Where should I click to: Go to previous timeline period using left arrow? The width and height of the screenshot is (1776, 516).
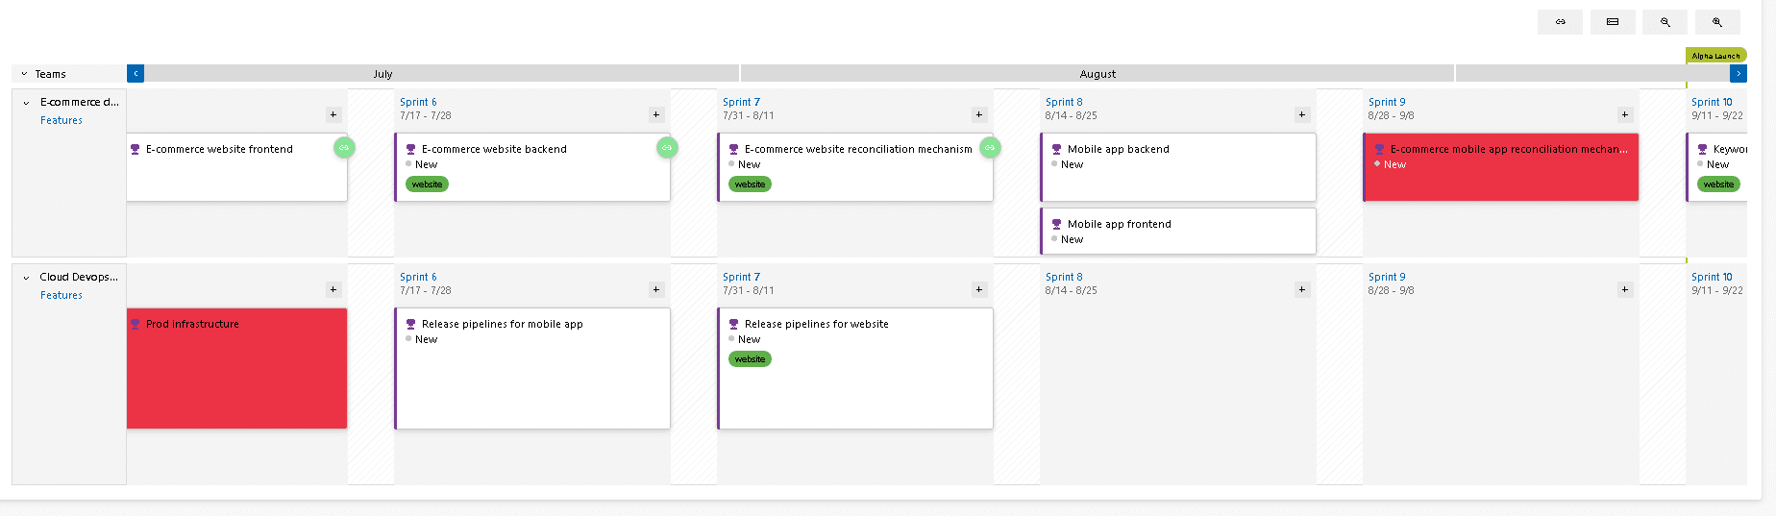tap(136, 73)
